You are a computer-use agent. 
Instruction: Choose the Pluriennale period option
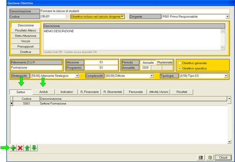click(165, 63)
